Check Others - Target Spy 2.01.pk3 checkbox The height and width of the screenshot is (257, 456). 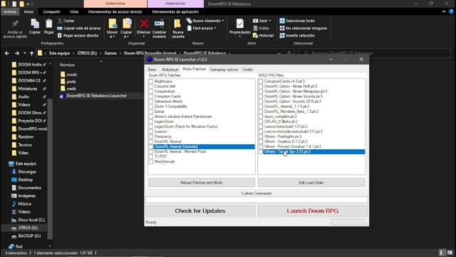pyautogui.click(x=261, y=152)
